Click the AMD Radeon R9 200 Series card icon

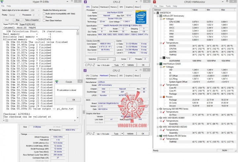coord(161,136)
